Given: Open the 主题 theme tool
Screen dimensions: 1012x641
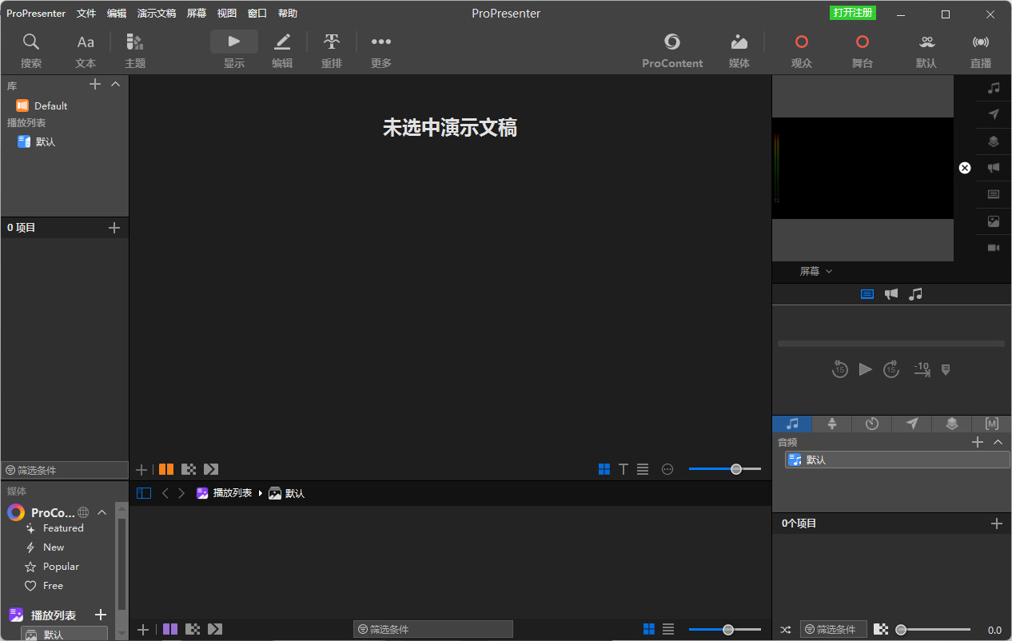Looking at the screenshot, I should click(135, 51).
